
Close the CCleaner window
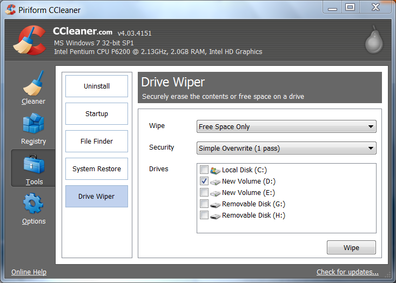(x=375, y=7)
